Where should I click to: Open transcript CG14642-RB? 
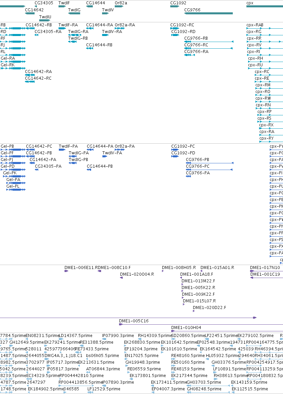39,25
